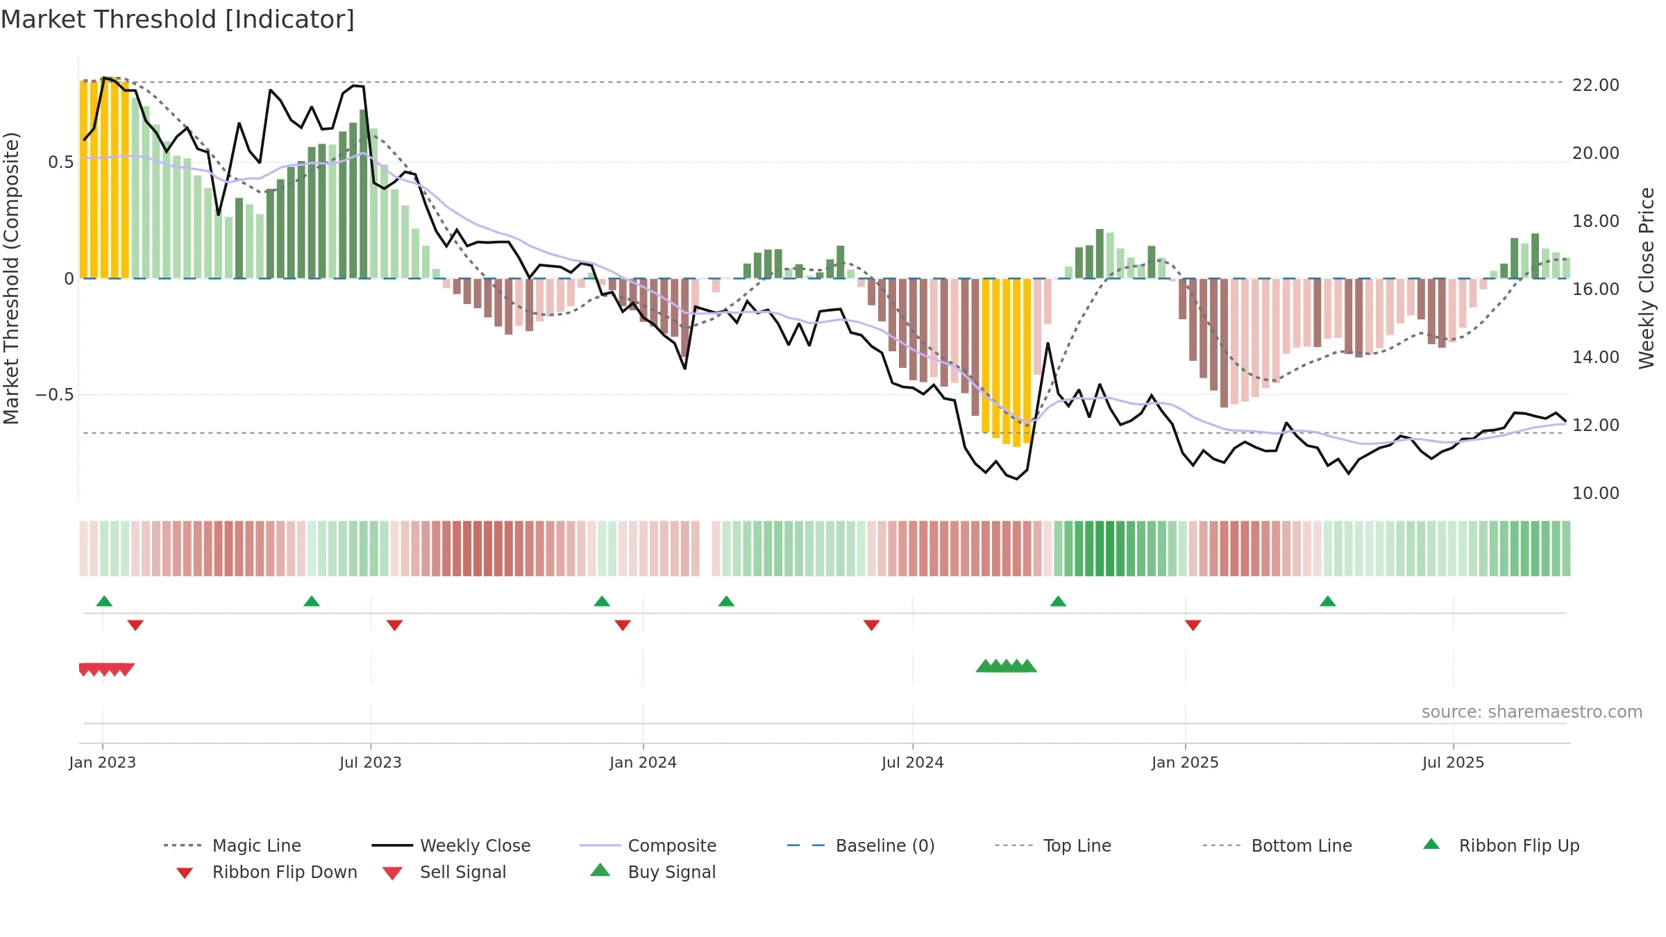Click the green Ribbon Flip Up legend triangle

point(1431,844)
